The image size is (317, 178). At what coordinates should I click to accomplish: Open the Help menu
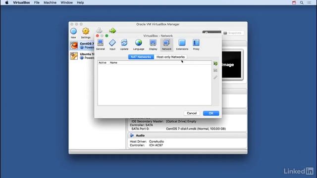(x=80, y=2)
